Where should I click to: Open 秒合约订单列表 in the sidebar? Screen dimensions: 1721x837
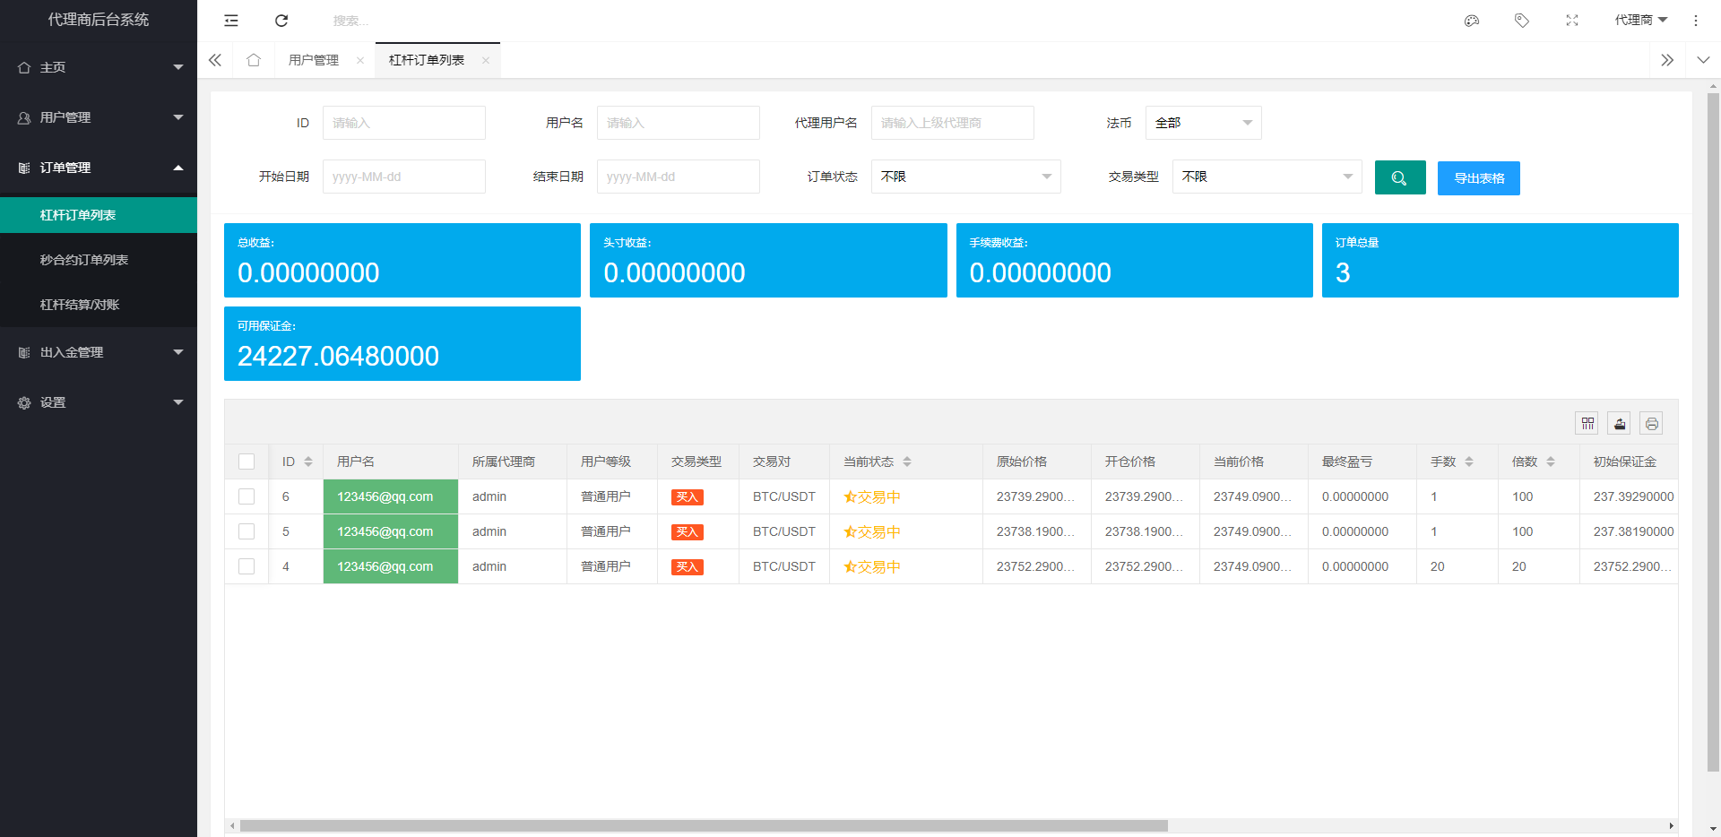pyautogui.click(x=84, y=260)
